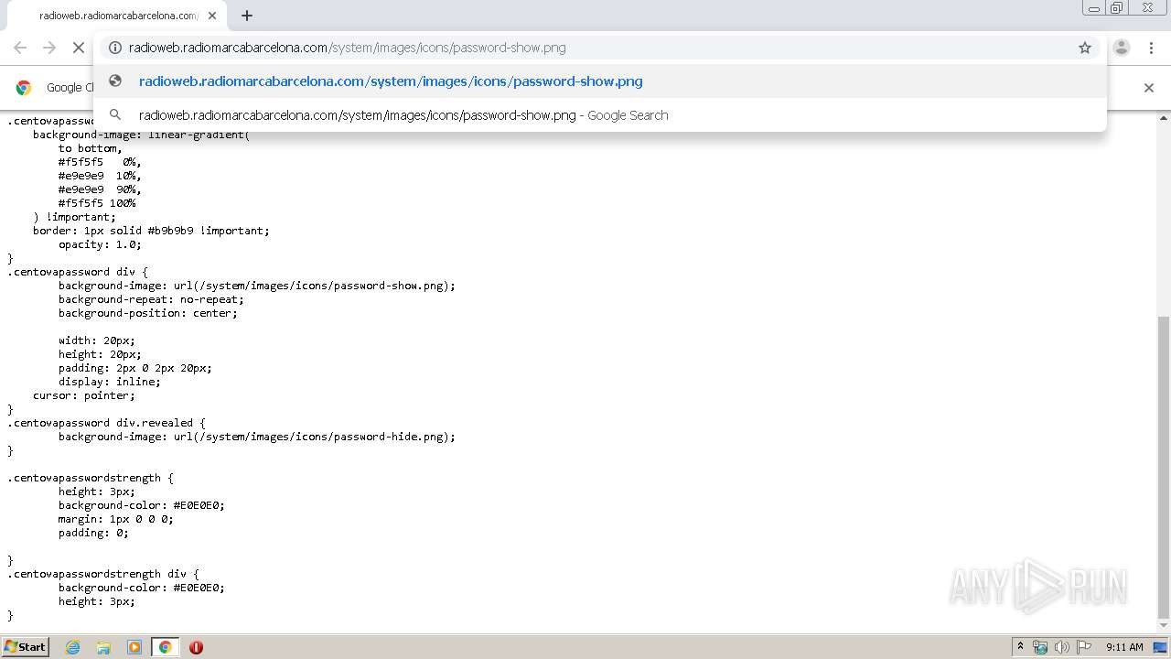This screenshot has width=1171, height=659.
Task: Click the red stop-sign taskbar icon
Action: click(x=196, y=647)
